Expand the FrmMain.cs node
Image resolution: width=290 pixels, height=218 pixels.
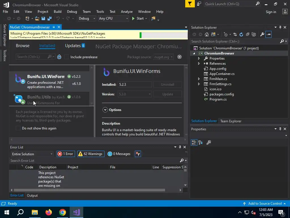pos(199,79)
